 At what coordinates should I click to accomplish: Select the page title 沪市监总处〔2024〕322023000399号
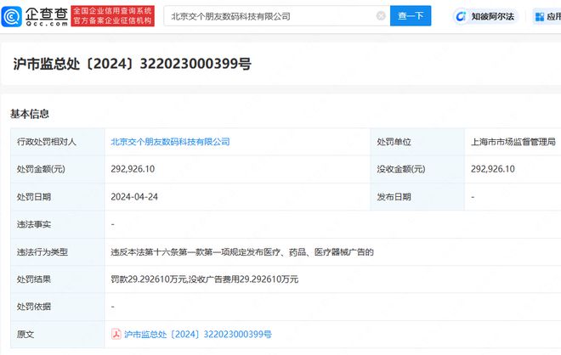point(132,64)
